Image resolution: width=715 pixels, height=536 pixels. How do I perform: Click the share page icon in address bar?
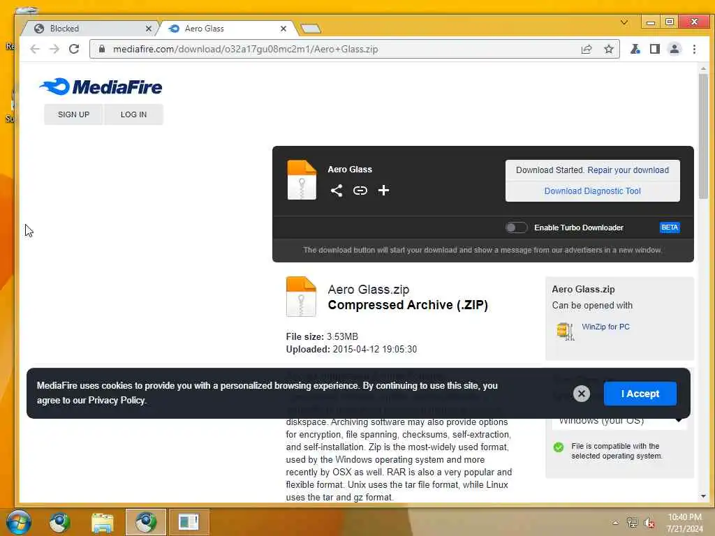tap(587, 50)
